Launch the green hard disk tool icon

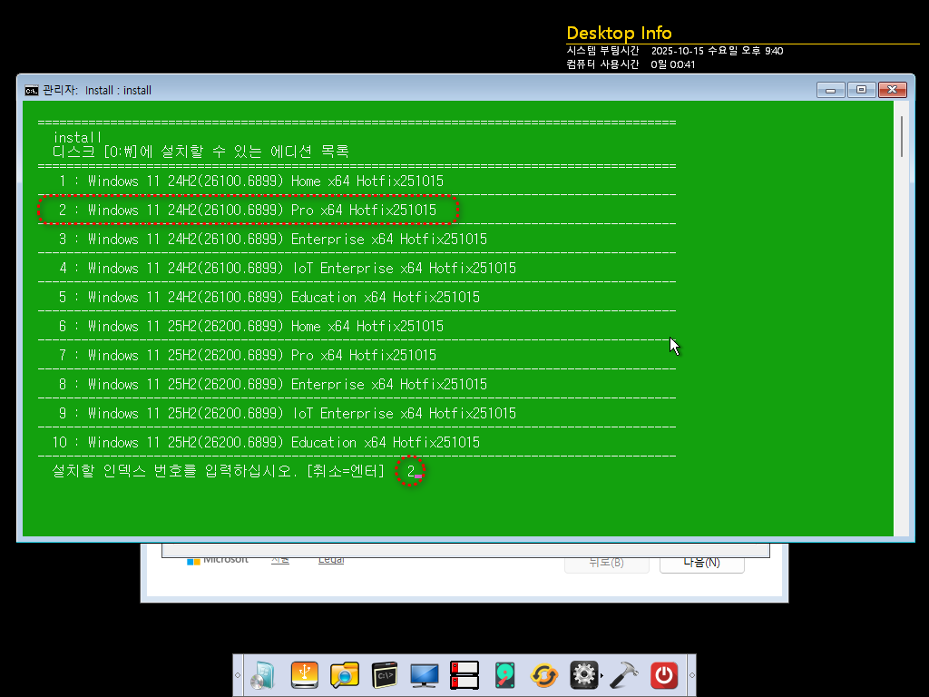[504, 675]
